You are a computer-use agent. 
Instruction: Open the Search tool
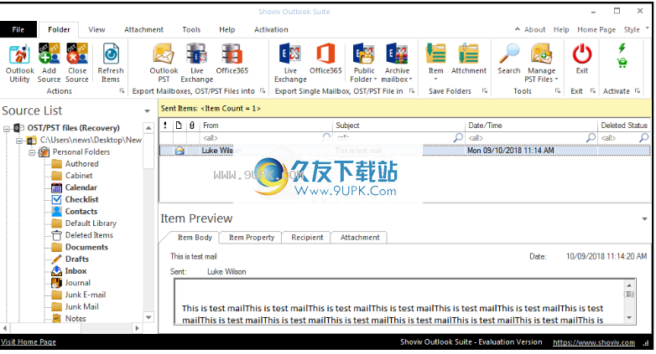coord(508,59)
